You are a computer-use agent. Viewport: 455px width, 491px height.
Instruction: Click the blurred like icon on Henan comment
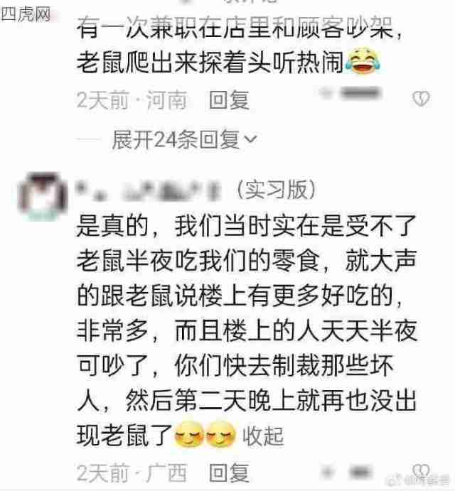point(326,93)
